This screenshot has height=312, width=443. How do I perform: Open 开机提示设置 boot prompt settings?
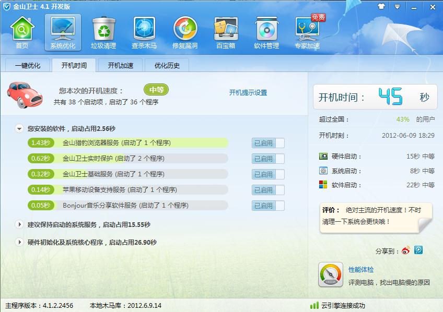[248, 93]
